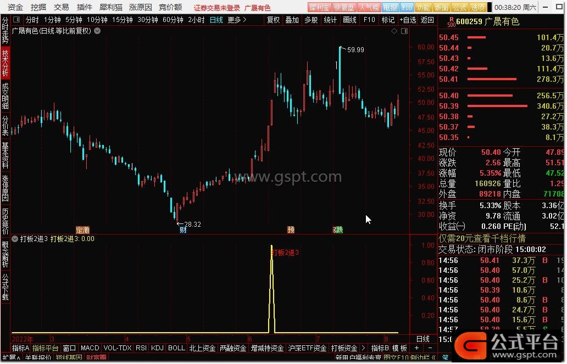Click the 定激 event marker on chart
567x364 pixels.
[82, 230]
